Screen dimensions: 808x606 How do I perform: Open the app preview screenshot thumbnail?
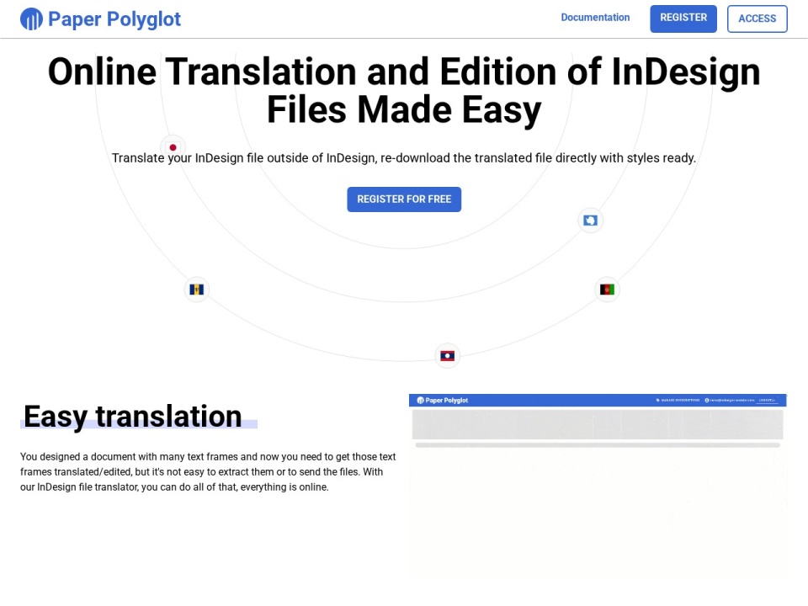coord(598,487)
